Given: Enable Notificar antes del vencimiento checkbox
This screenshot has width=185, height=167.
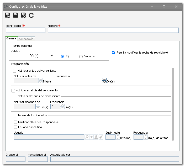Looking at the screenshot, I should (14, 71).
